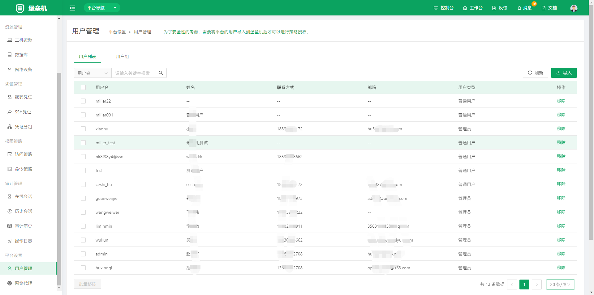594x295 pixels.
Task: Check the box for user milier22
Action: [83, 101]
